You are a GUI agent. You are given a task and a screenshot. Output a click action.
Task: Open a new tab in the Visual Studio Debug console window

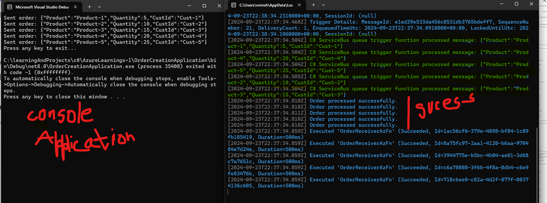[x=90, y=7]
